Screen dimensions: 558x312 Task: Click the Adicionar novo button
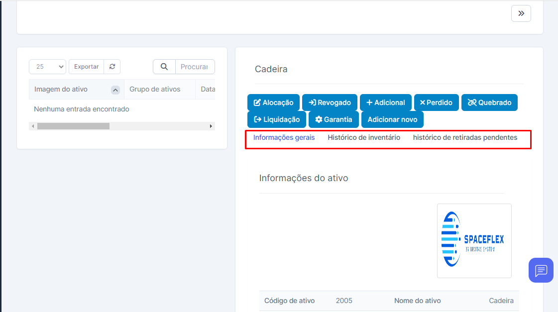392,119
